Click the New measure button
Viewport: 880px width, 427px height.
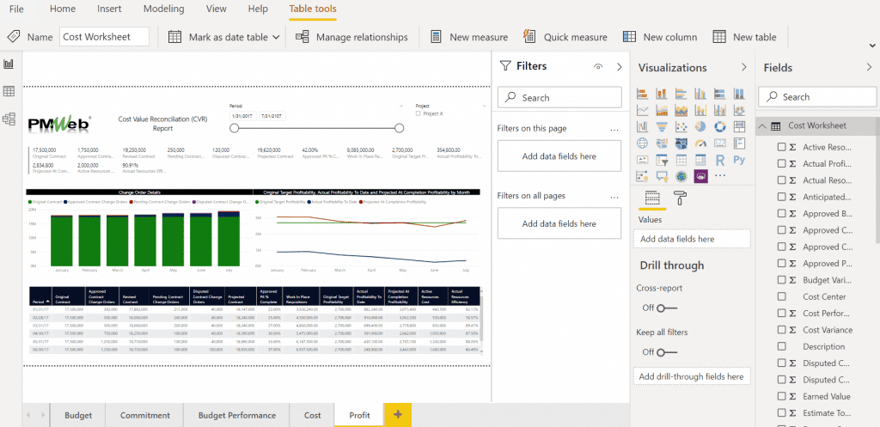point(468,37)
